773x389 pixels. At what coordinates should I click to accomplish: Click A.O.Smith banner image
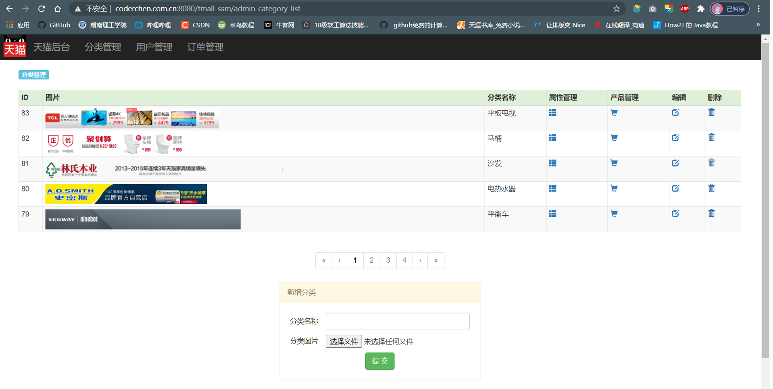[126, 194]
